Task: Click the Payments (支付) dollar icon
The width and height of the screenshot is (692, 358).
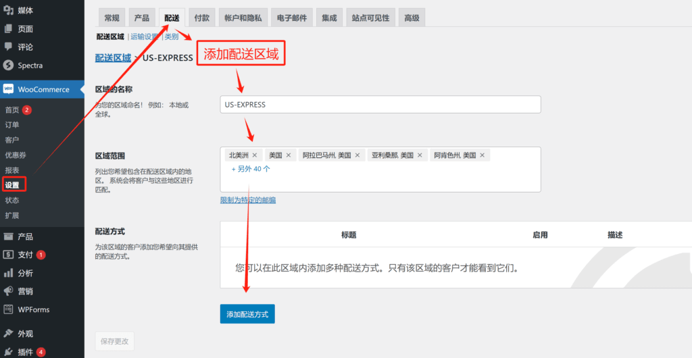Action: [x=8, y=255]
